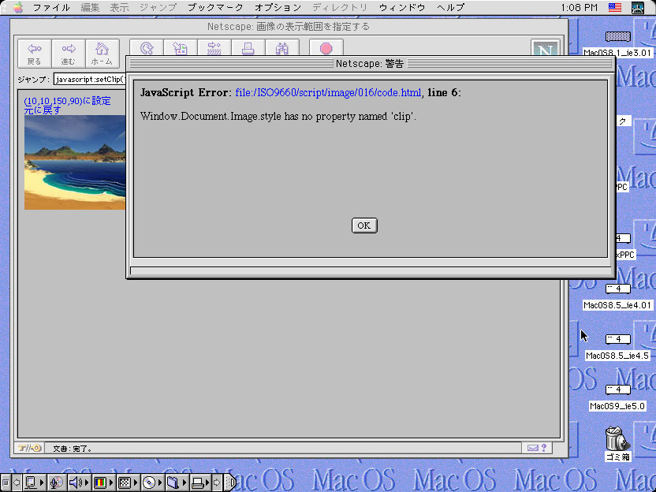Click the ジャンプ location input field
The width and height of the screenshot is (656, 492).
(90, 79)
